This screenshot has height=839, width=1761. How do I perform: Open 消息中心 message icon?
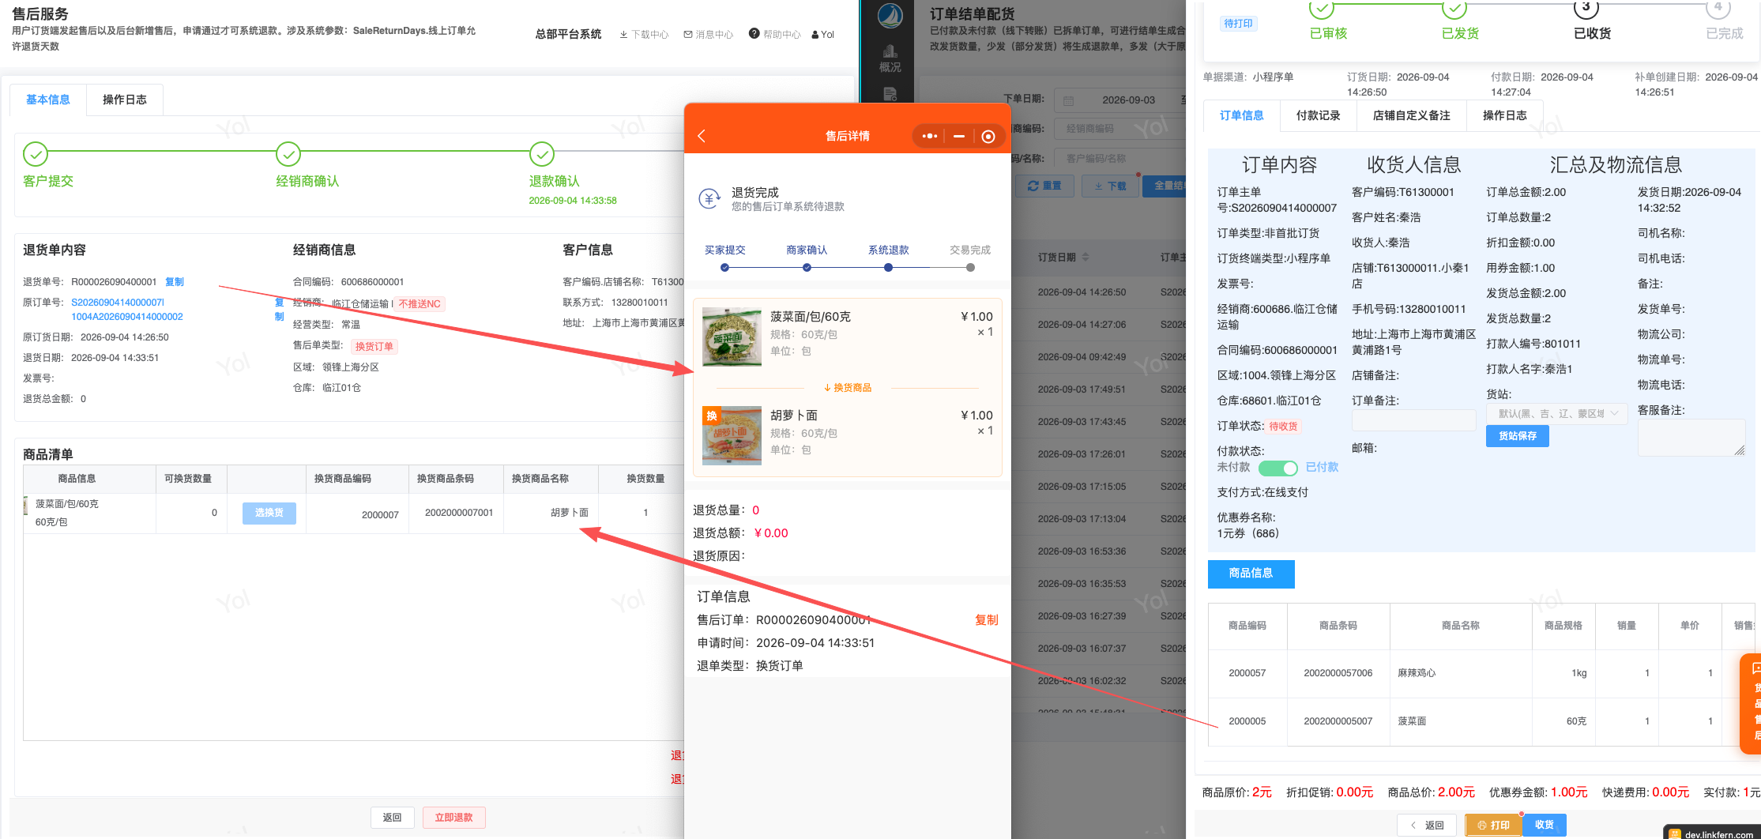click(688, 34)
